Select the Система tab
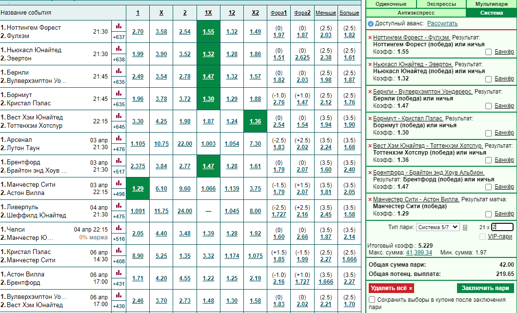Image resolution: width=517 pixels, height=313 pixels. (491, 13)
